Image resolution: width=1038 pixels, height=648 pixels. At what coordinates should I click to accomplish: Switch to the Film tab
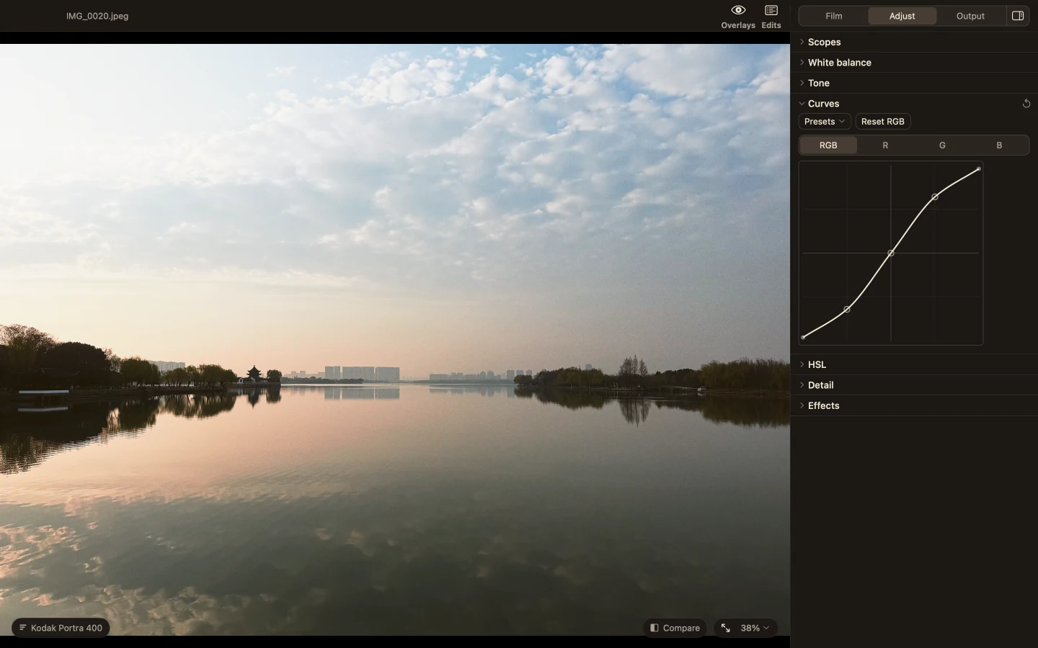tap(834, 16)
